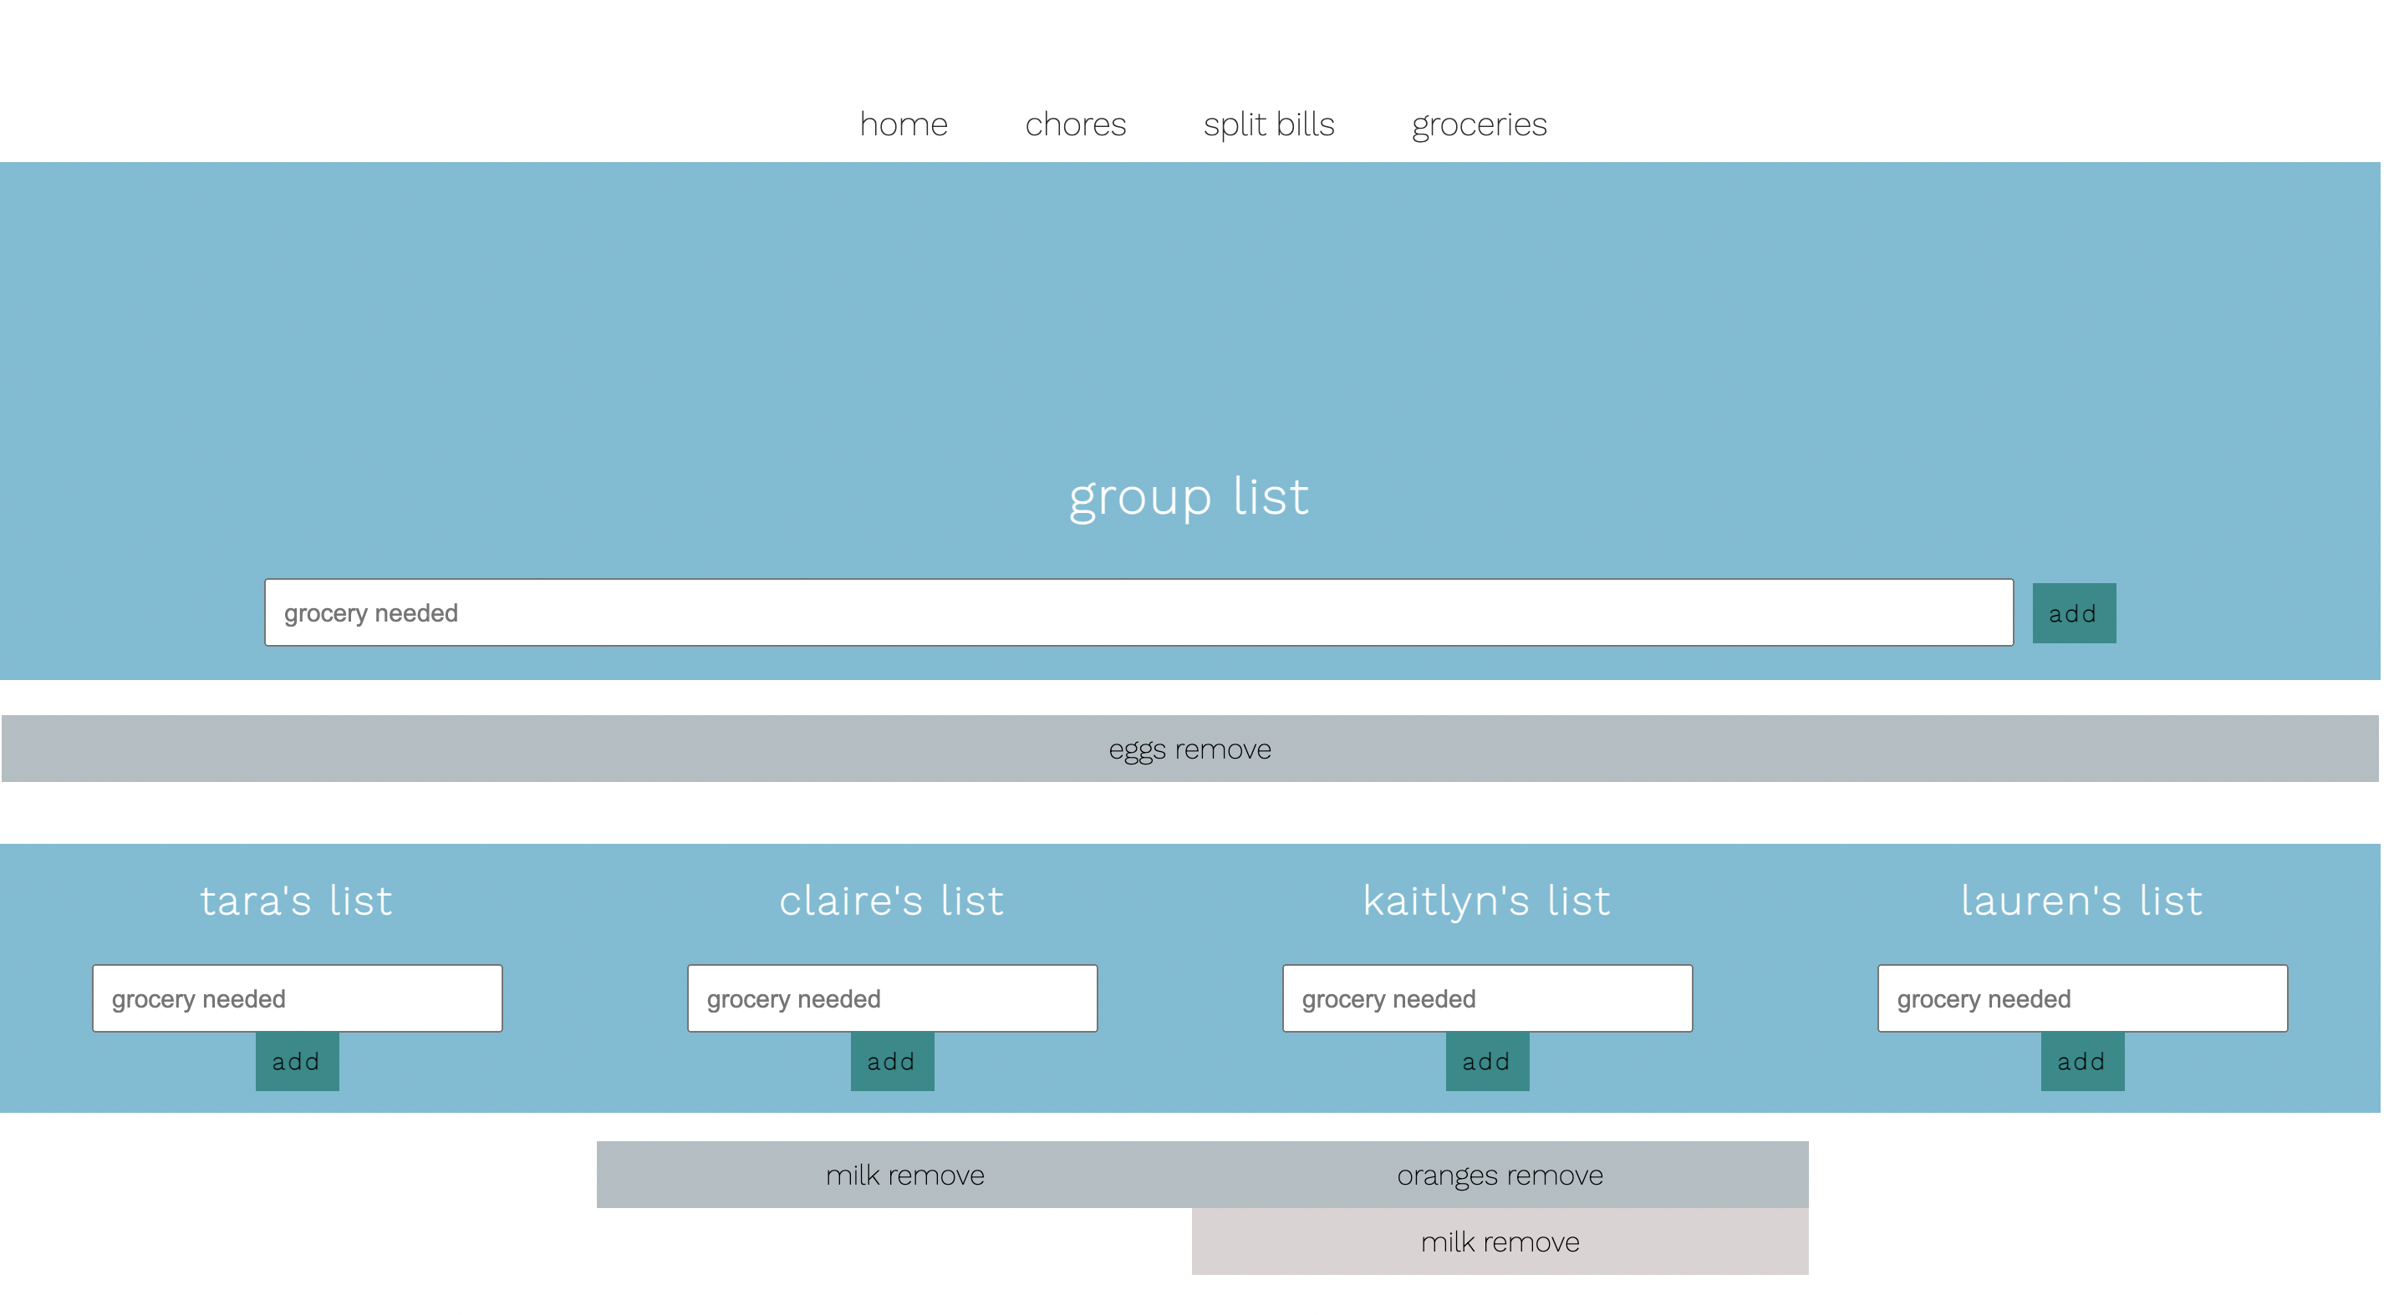Viewport: 2394px width, 1315px height.
Task: Click the kaitlyn's list heading
Action: [x=1486, y=901]
